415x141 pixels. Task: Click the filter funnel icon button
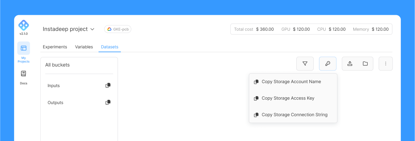pos(305,64)
